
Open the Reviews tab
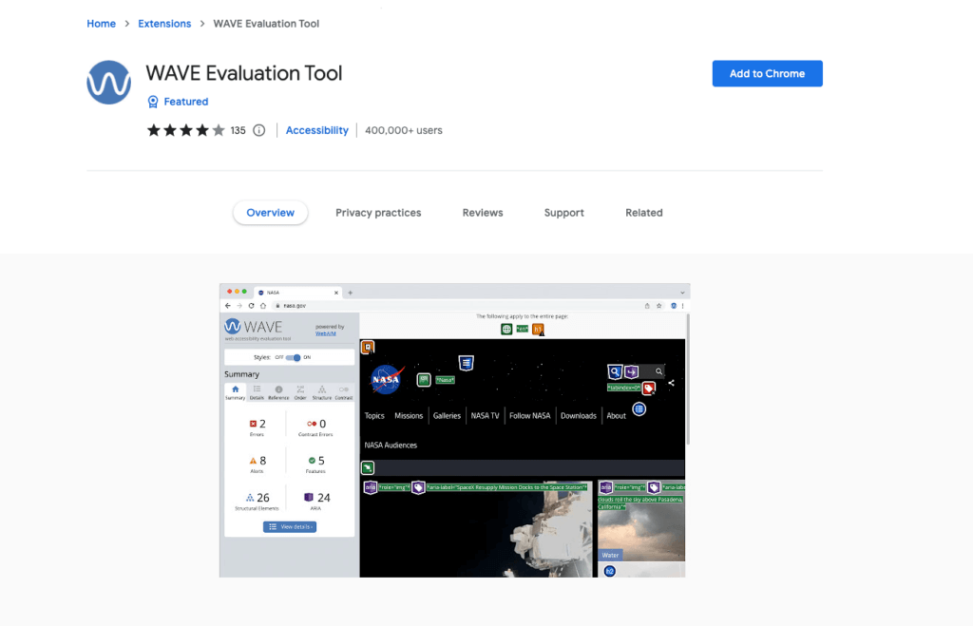click(x=483, y=213)
